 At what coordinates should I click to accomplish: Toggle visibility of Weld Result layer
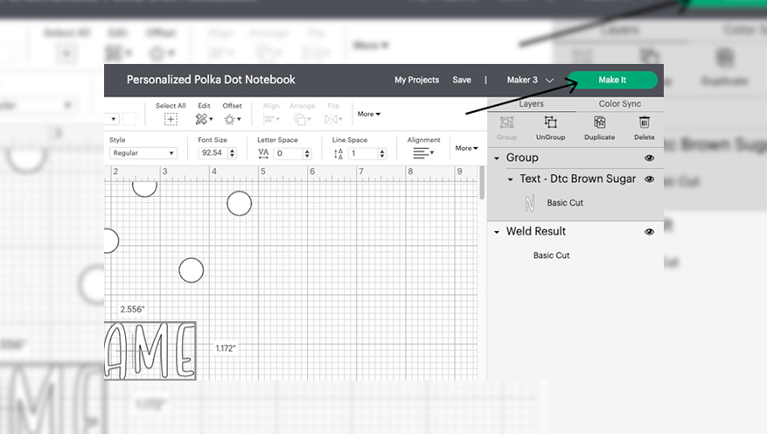coord(649,232)
